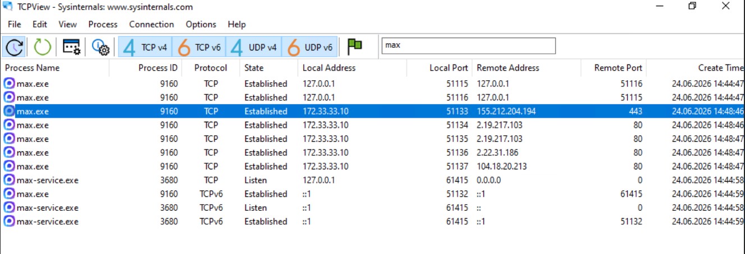Screen dimensions: 745x254
Task: Click remote address 0.0.0.0 cell
Action: [x=488, y=180]
